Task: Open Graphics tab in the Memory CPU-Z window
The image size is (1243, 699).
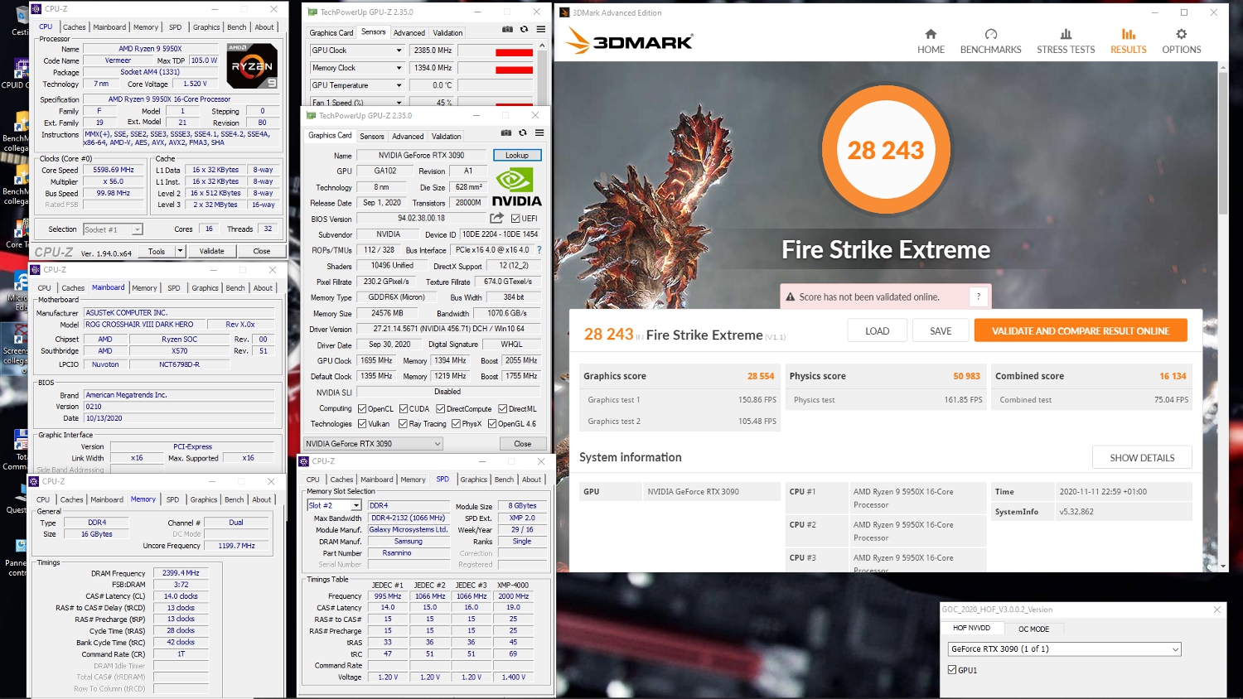Action: pyautogui.click(x=204, y=499)
